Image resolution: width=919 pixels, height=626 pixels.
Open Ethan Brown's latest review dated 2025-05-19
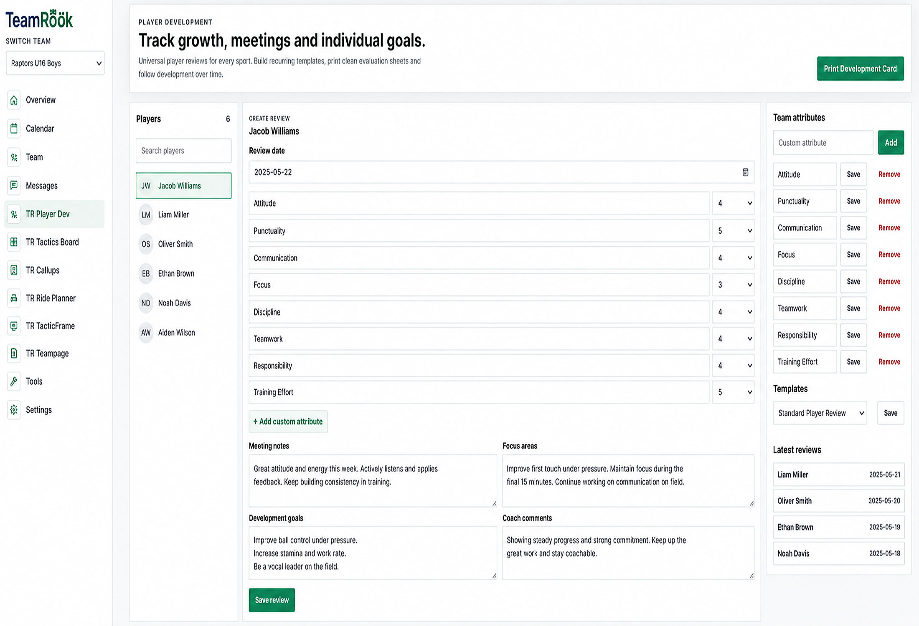point(839,527)
